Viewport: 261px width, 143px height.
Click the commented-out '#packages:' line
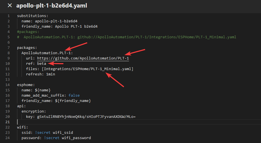tap(28, 32)
